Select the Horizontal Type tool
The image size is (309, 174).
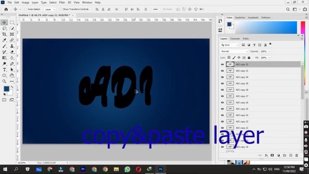point(4,70)
